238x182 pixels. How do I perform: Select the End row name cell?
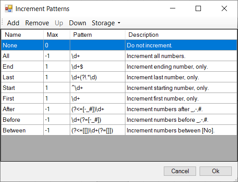tap(23, 66)
